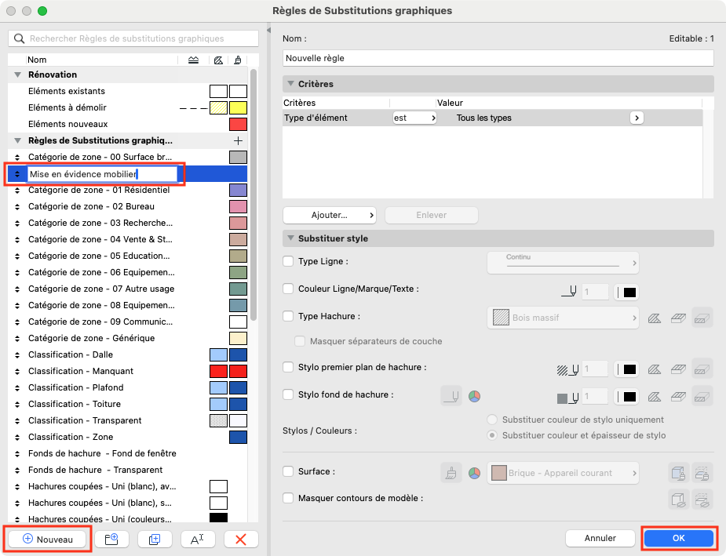Viewport: 726px width, 556px height.
Task: Open the Ajouter... criteria menu
Action: coord(329,215)
